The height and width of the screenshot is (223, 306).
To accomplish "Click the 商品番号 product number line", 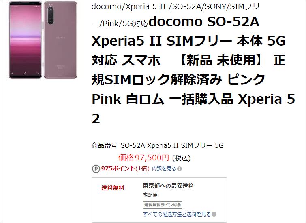I will (x=158, y=145).
